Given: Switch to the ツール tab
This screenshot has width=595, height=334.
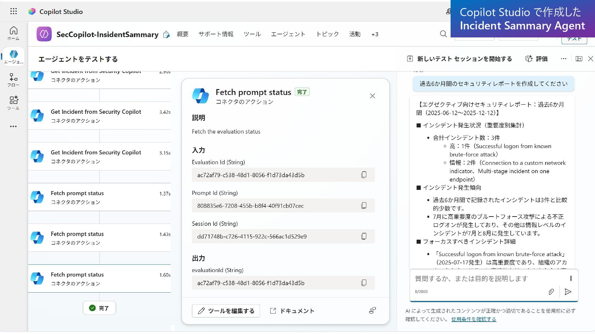Looking at the screenshot, I should pos(252,34).
